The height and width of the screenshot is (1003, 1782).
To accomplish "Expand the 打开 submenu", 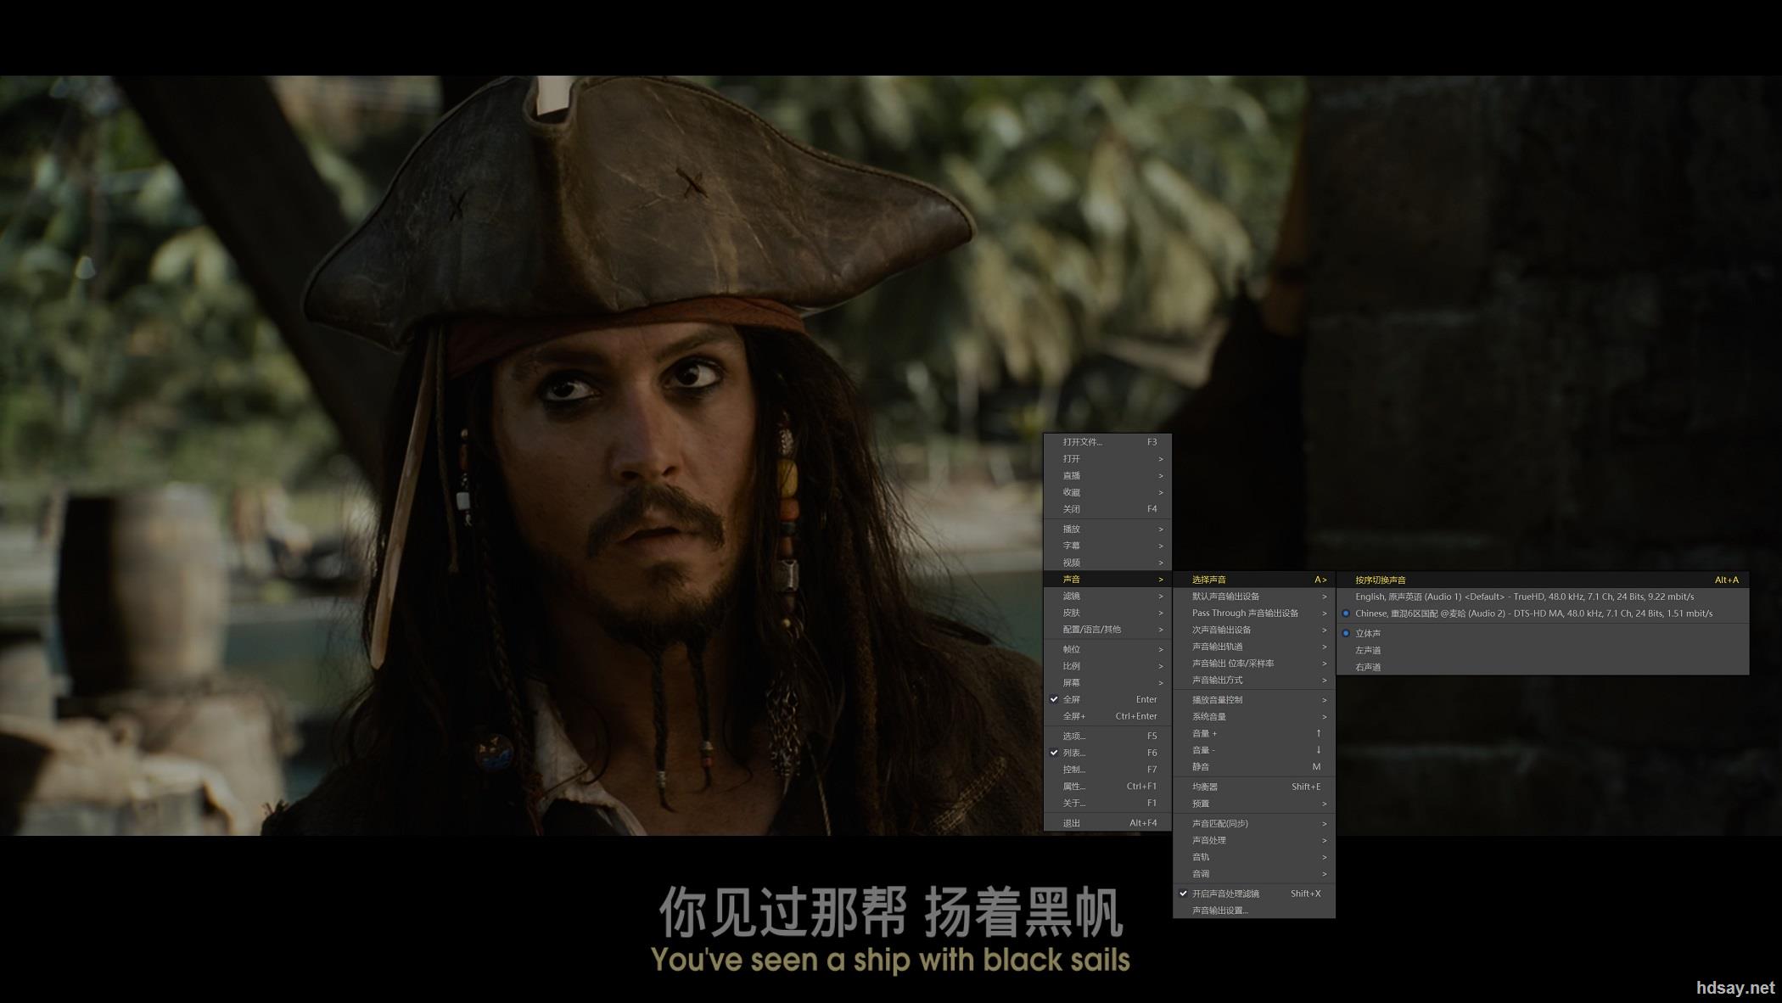I will pos(1107,459).
